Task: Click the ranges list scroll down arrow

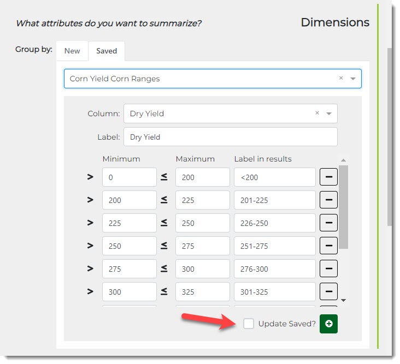Action: [x=343, y=300]
